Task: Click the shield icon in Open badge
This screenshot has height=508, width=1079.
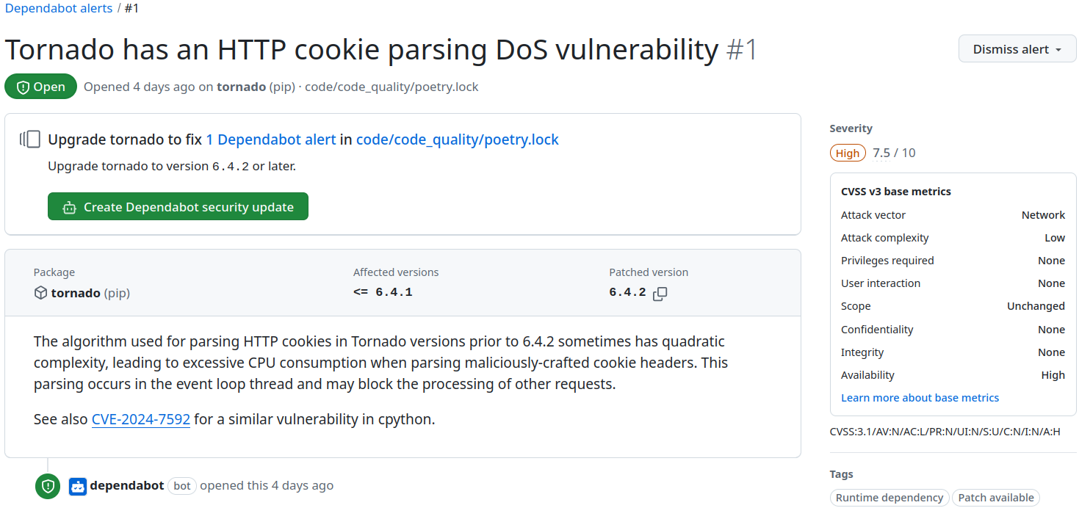Action: (x=23, y=87)
